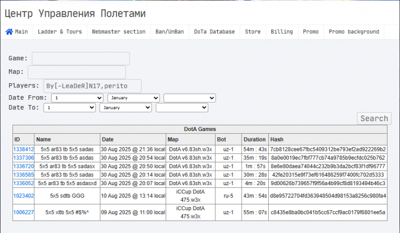This screenshot has height=233, width=400.
Task: Open the Date To month dropdown
Action: point(126,108)
